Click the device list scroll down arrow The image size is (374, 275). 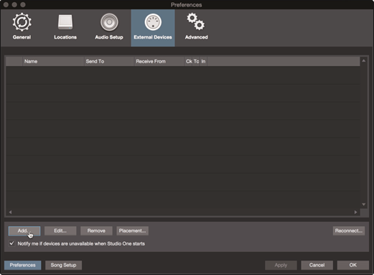(364, 205)
